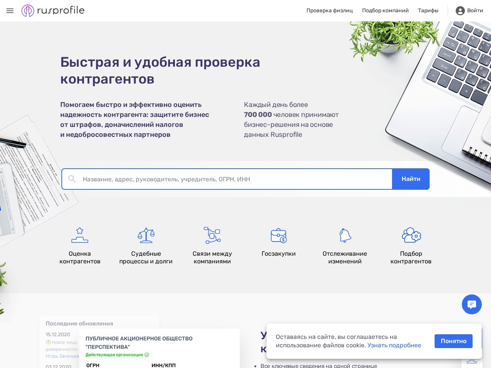
Task: Click Войти to sign in
Action: click(x=475, y=11)
